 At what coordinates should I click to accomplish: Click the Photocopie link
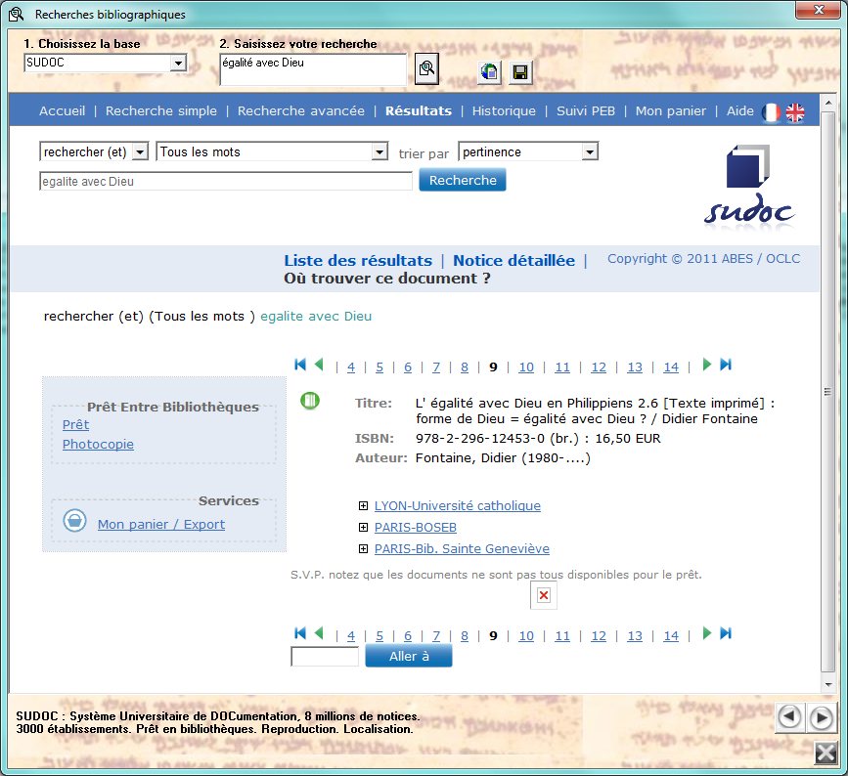98,445
